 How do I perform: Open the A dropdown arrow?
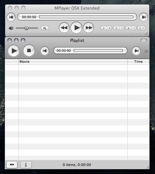click(134, 28)
